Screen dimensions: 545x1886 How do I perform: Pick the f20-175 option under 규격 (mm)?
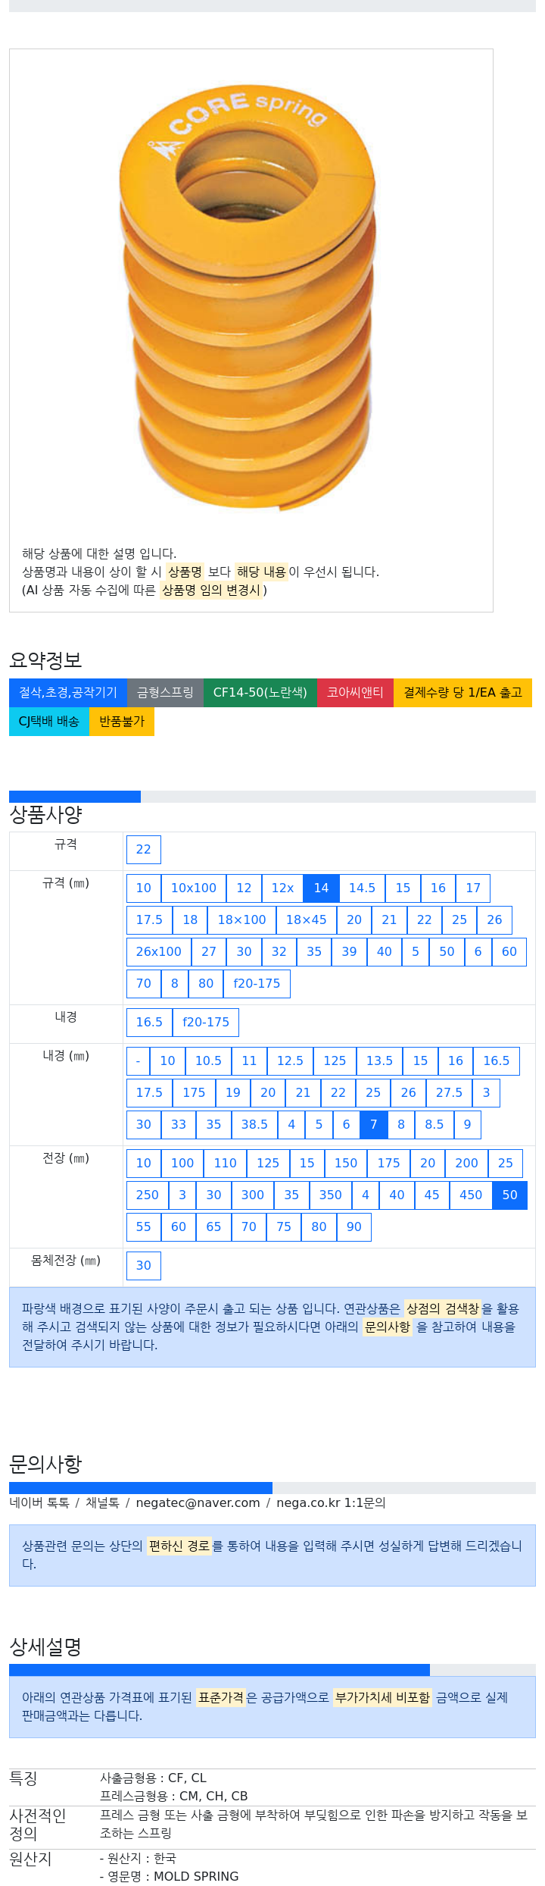(257, 984)
